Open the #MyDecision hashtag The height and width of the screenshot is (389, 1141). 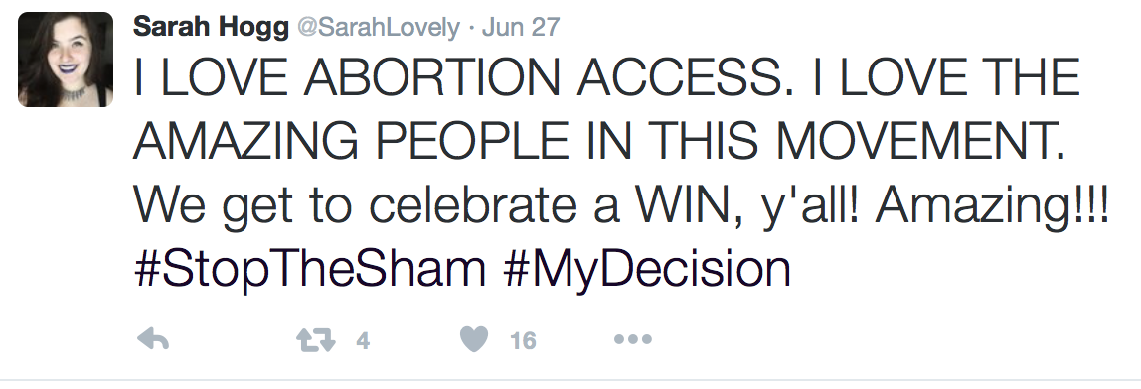click(x=646, y=269)
